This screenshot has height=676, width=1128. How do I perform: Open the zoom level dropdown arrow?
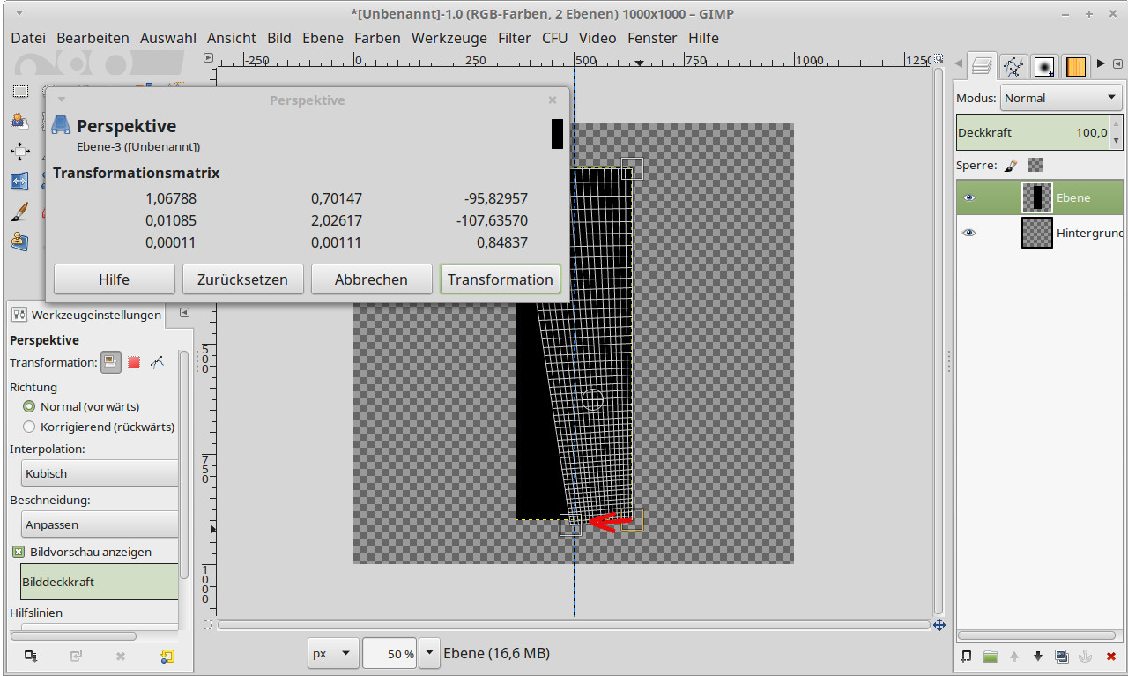[x=429, y=654]
